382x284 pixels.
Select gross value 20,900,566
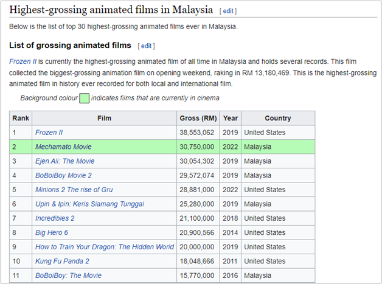click(197, 232)
